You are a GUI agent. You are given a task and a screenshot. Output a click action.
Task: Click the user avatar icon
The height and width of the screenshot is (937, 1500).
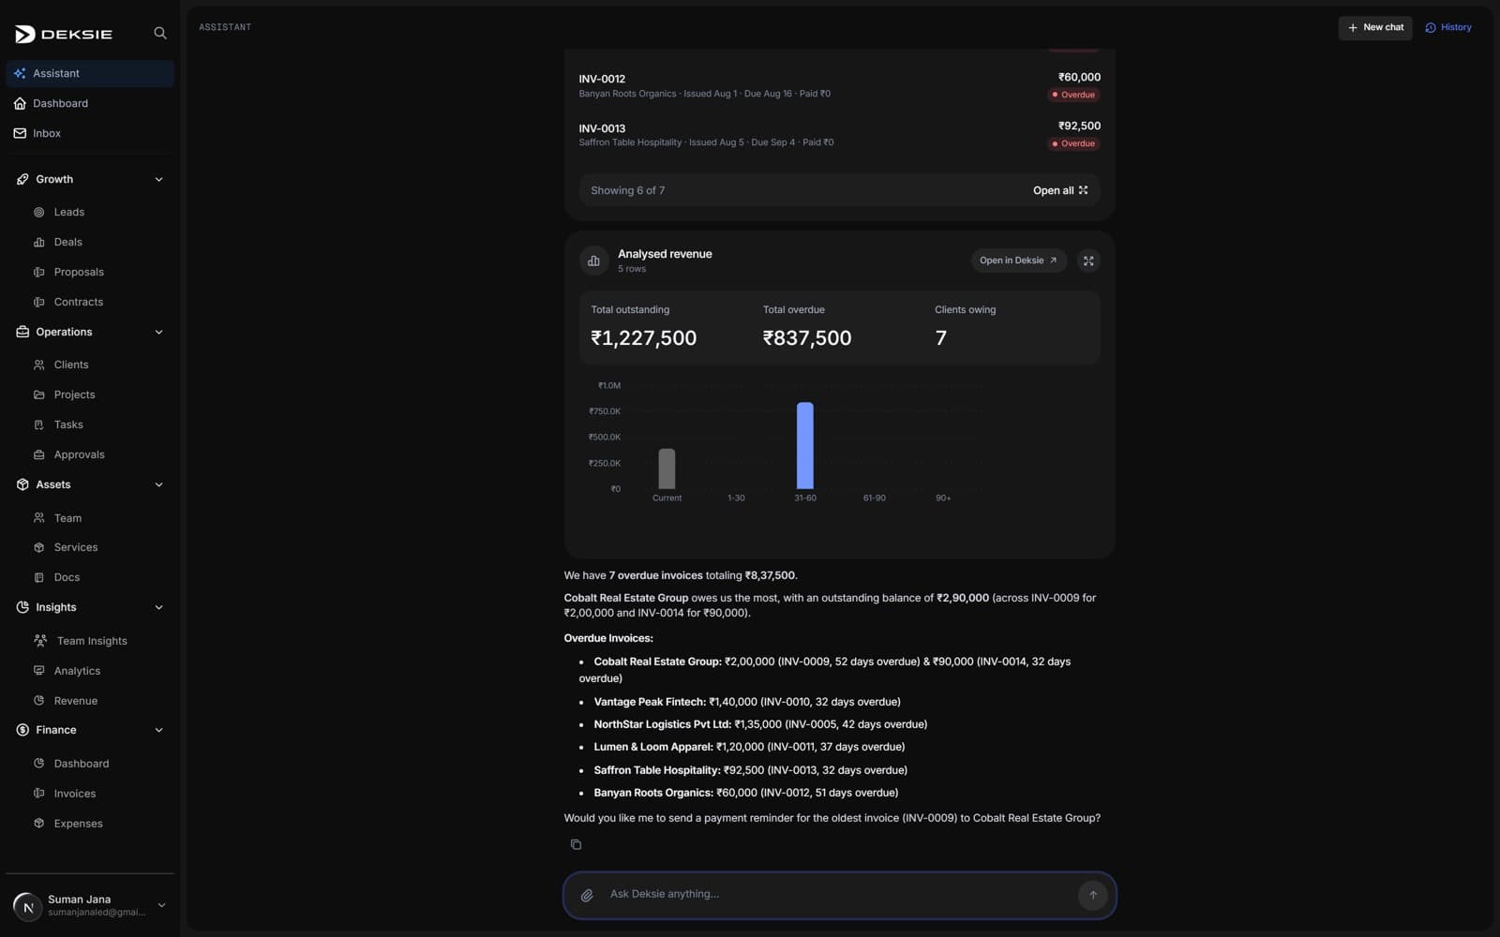click(27, 906)
